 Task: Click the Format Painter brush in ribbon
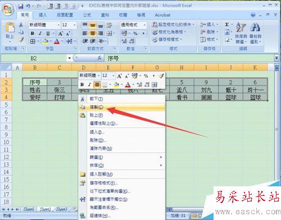point(21,39)
